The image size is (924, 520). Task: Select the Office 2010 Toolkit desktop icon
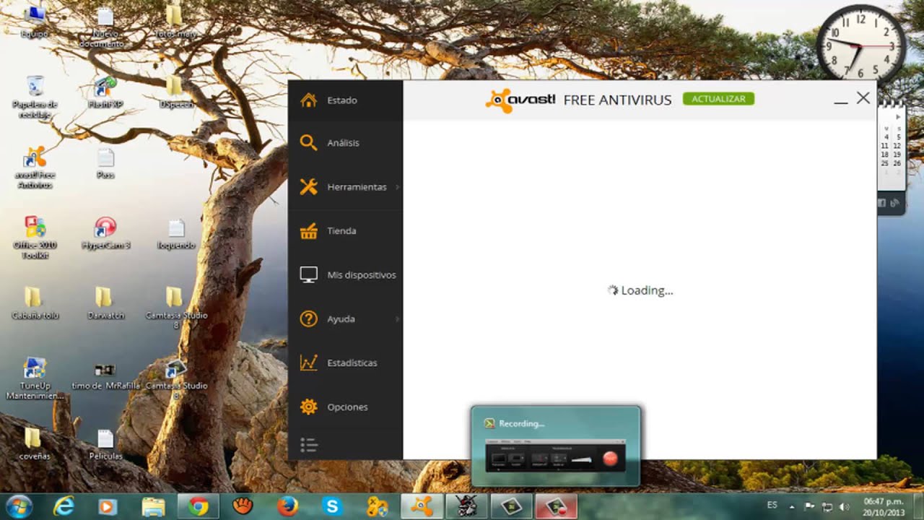[35, 238]
